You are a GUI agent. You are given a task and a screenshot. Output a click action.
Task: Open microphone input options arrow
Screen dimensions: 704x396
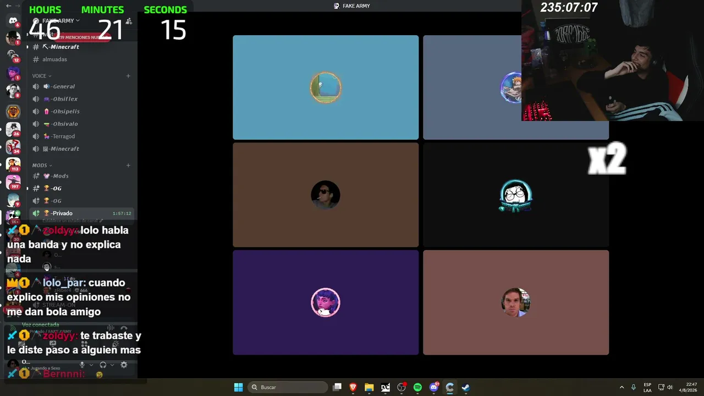click(91, 365)
